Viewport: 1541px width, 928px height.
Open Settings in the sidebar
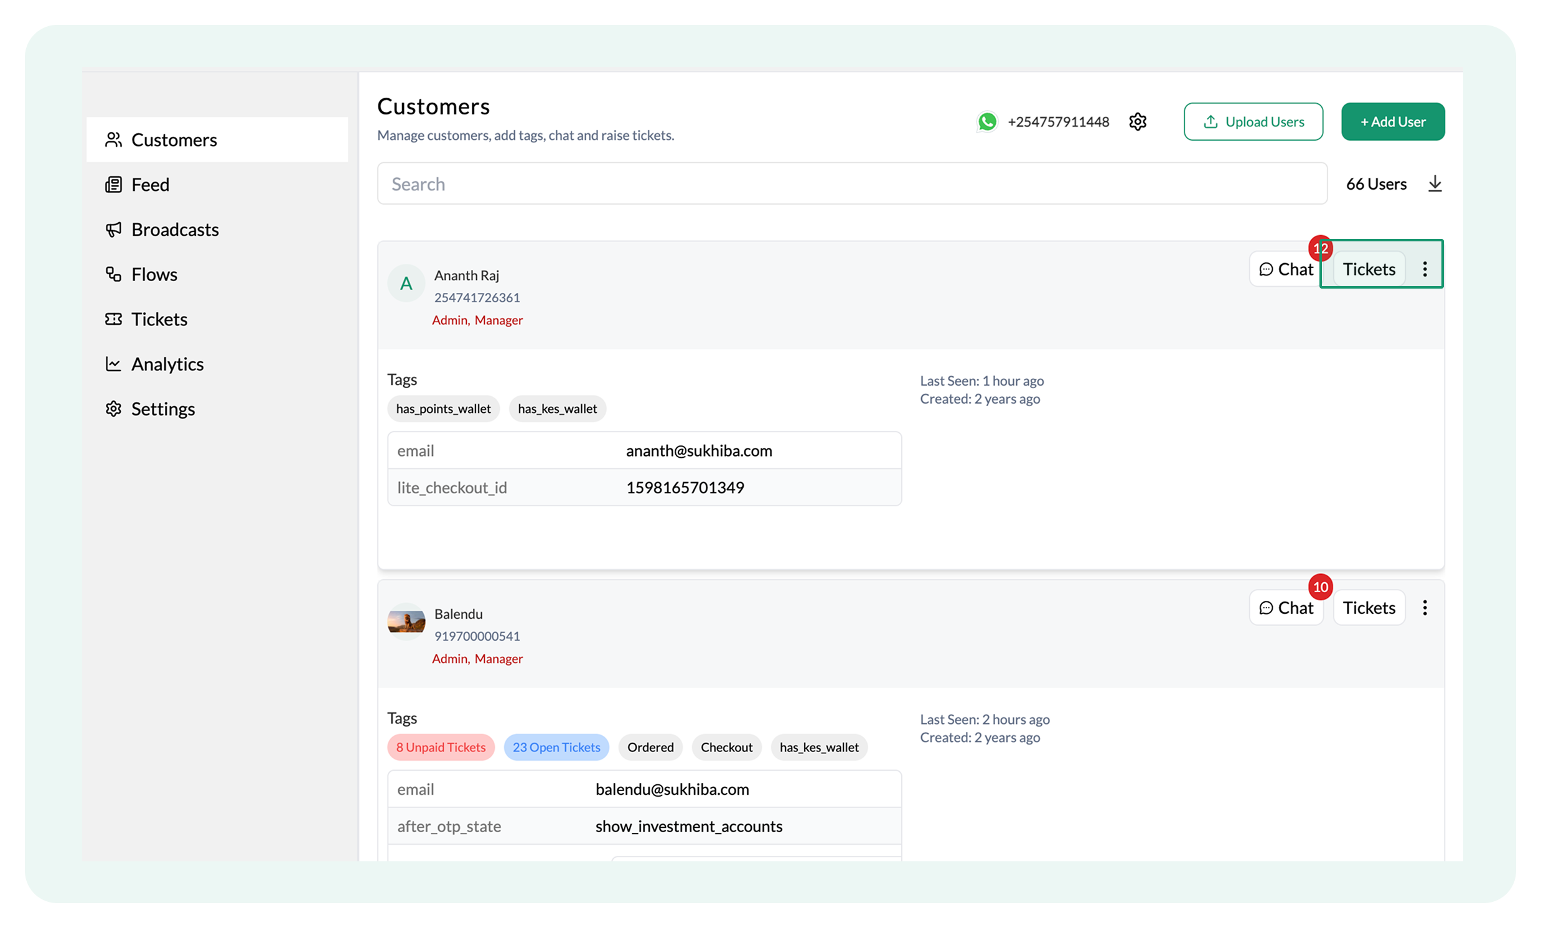point(162,409)
